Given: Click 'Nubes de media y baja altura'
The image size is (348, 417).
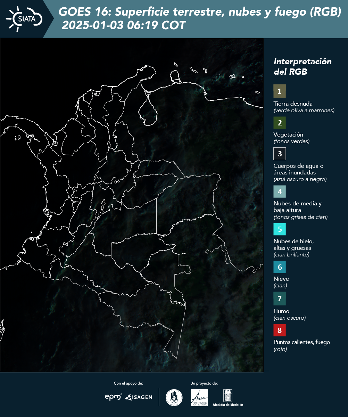Looking at the screenshot, I should pos(298,207).
